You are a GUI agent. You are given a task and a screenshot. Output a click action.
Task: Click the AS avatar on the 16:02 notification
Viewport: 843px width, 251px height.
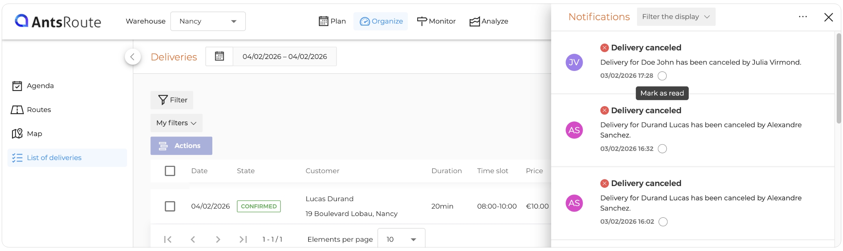click(x=574, y=203)
